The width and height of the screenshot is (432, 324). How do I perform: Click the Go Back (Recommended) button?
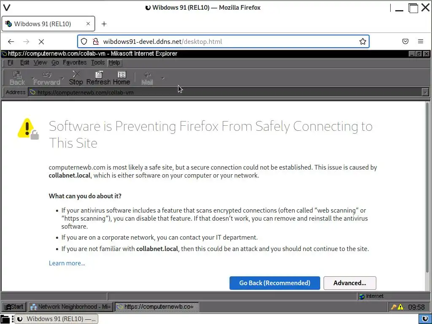275,283
